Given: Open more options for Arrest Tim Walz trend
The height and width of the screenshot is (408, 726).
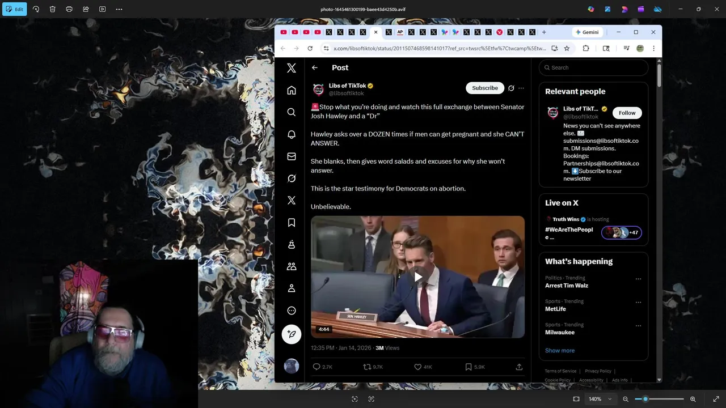Looking at the screenshot, I should (x=638, y=279).
